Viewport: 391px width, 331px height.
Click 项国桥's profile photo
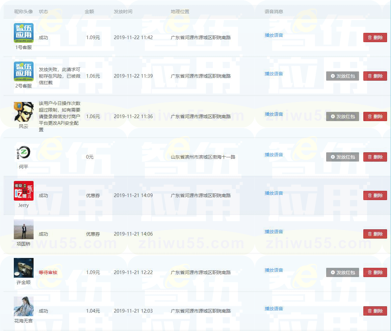[x=24, y=229]
